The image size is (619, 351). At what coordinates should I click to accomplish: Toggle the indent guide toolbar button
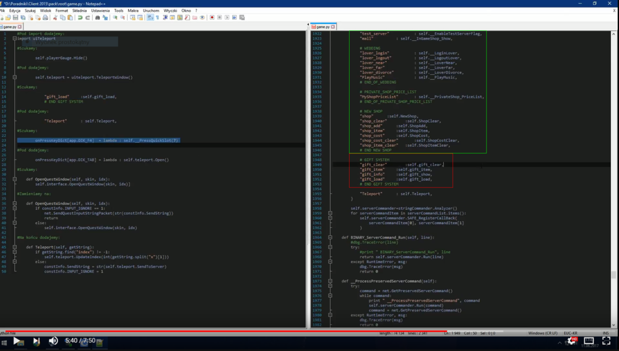tap(165, 17)
